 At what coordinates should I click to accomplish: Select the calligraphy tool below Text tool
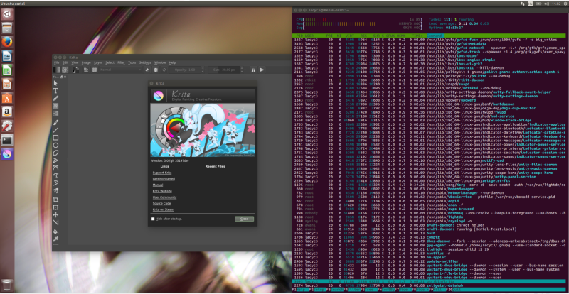coord(56,98)
